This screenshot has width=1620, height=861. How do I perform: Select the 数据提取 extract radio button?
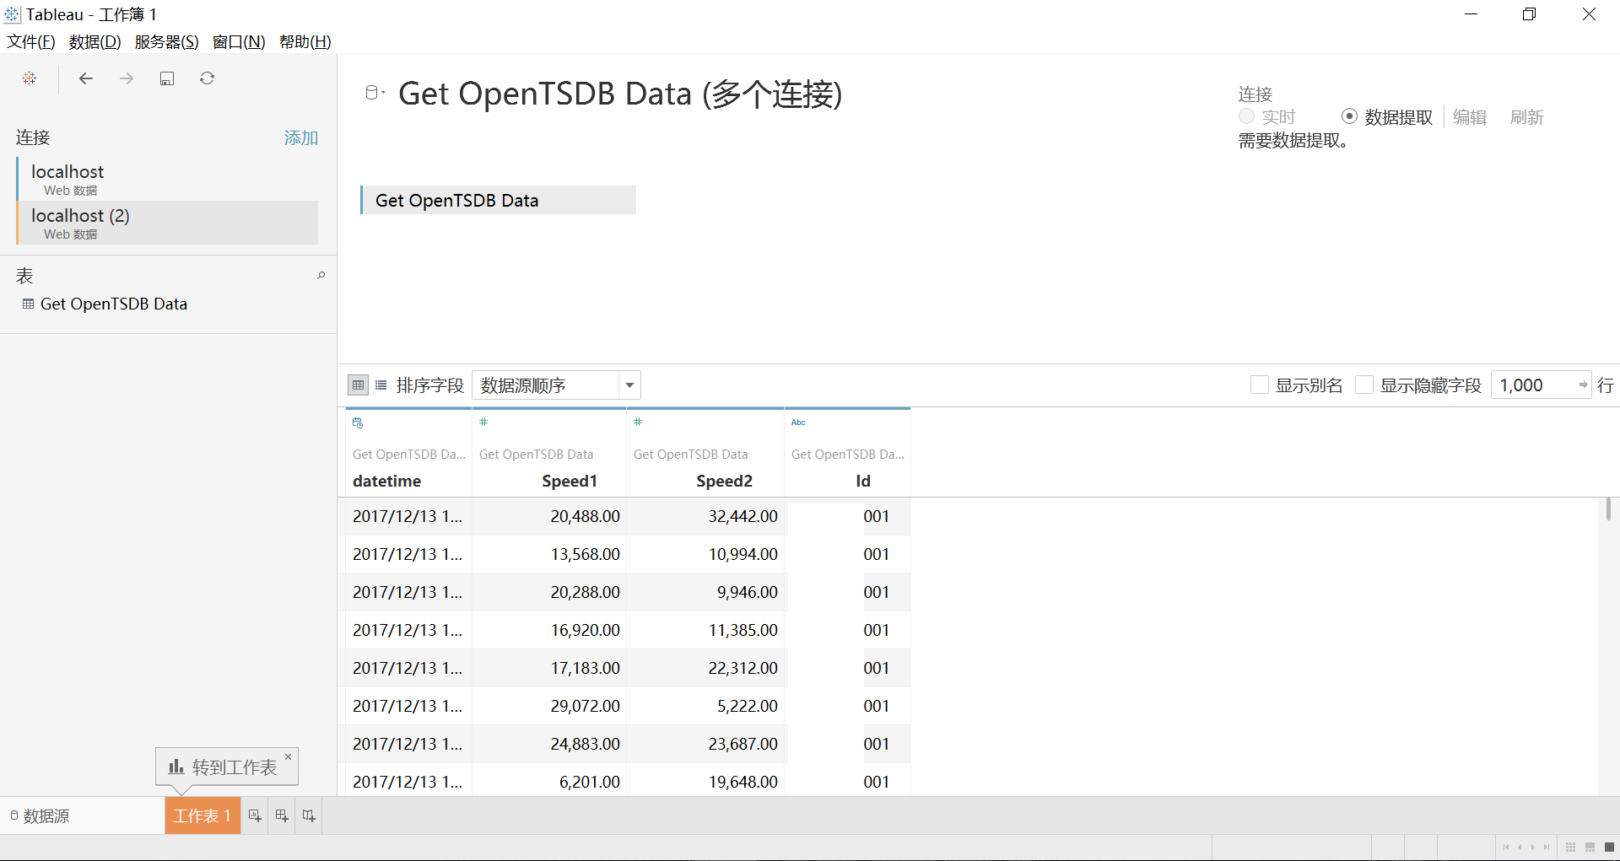point(1349,116)
